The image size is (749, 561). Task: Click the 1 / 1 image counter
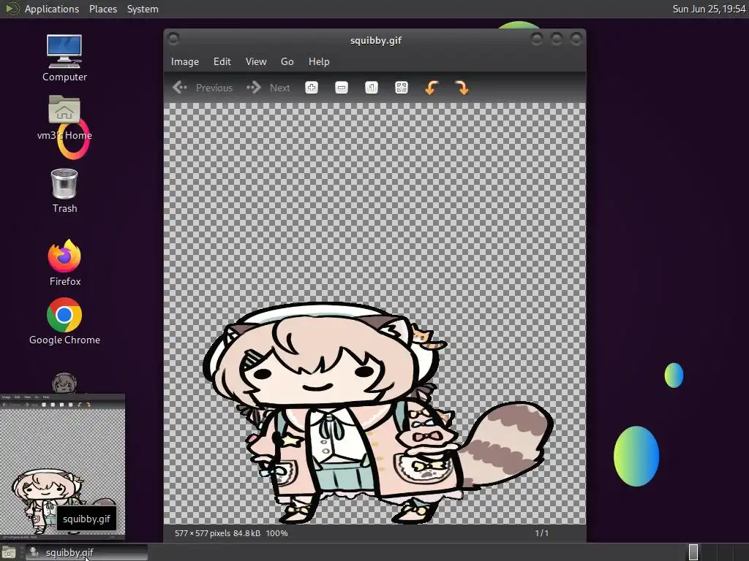click(x=542, y=533)
